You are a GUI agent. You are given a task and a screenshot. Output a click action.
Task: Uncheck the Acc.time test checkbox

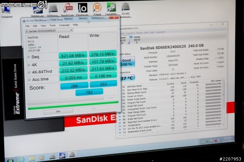point(29,80)
